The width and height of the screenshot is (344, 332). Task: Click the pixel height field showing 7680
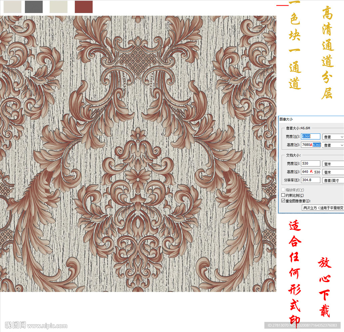click(311, 145)
